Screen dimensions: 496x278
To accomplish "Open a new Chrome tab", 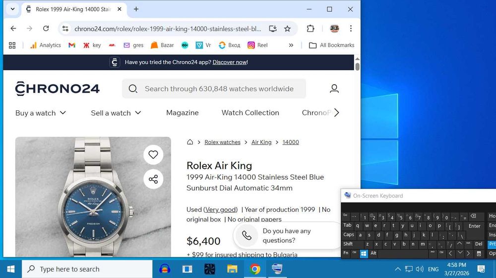I will point(136,9).
